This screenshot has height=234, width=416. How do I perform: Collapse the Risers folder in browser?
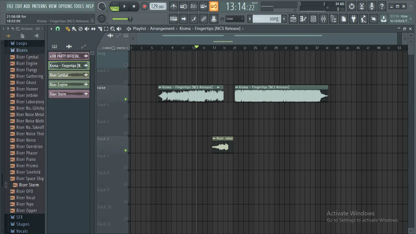22,50
